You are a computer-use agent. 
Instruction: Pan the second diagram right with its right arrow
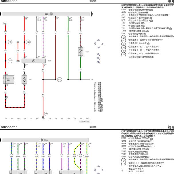102,170
